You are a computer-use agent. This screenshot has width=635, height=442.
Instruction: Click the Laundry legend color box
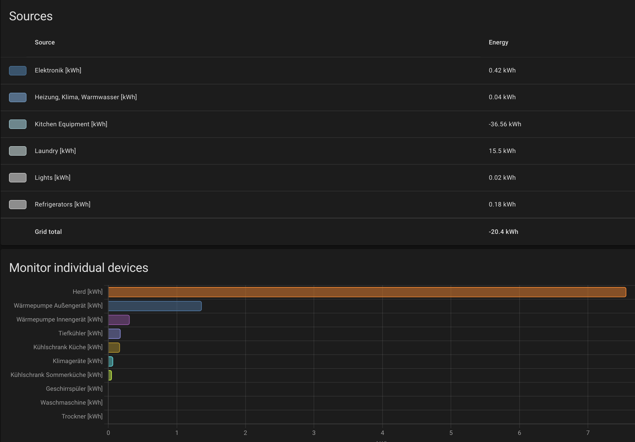[x=18, y=151]
